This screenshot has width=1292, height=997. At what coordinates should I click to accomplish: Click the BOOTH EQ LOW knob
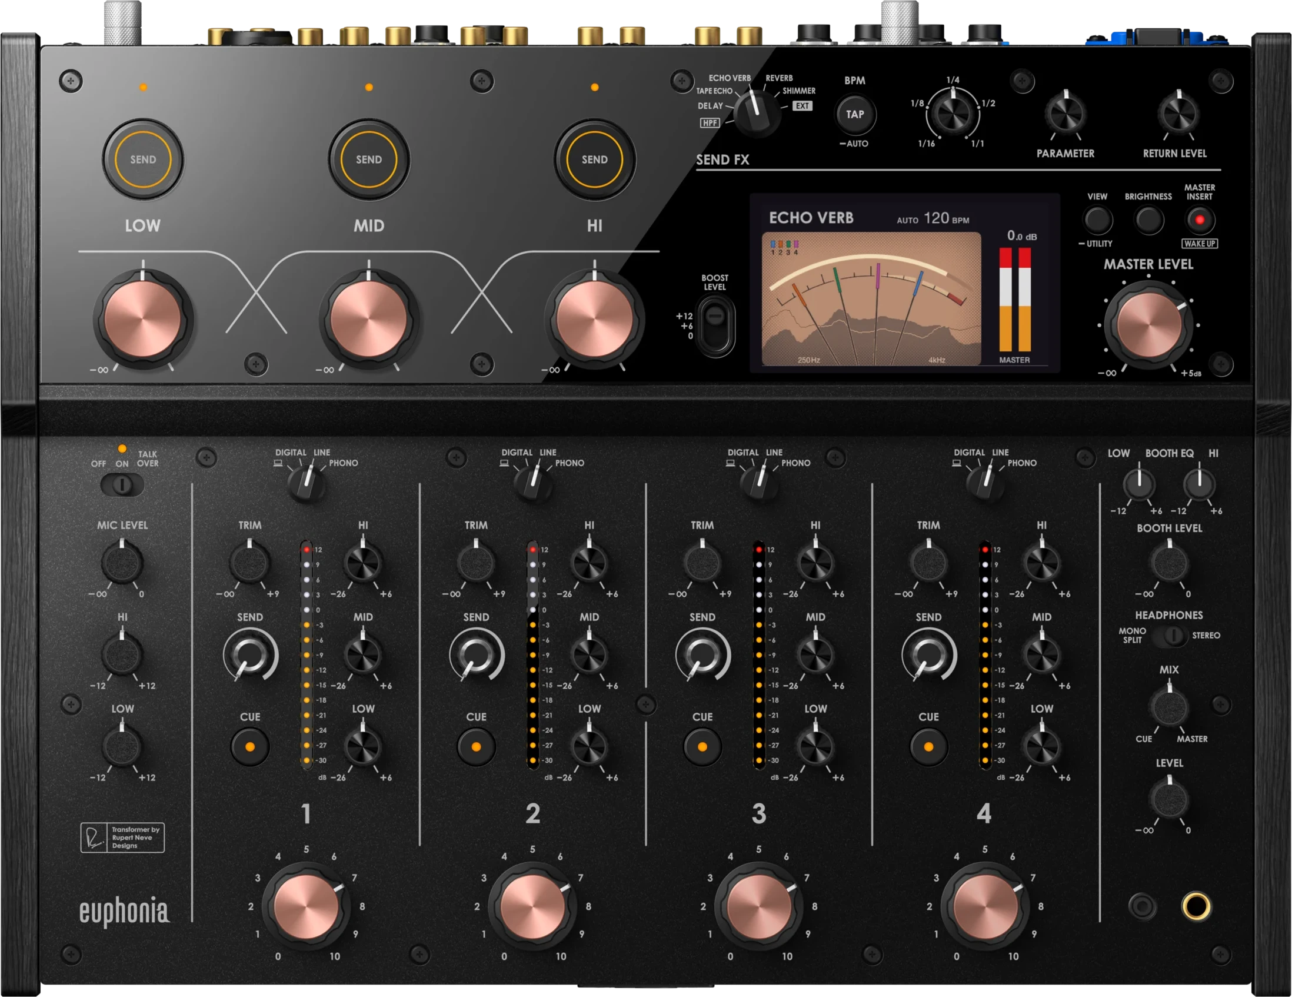(1139, 484)
